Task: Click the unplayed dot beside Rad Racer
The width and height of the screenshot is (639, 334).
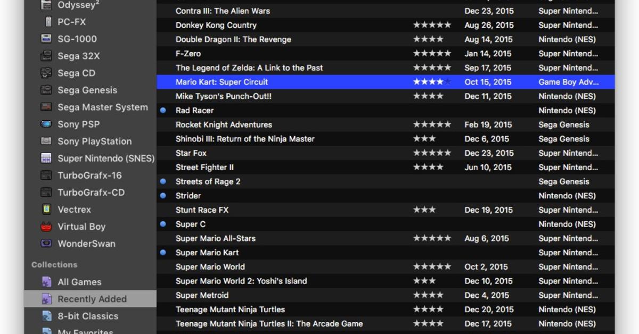Action: 163,111
